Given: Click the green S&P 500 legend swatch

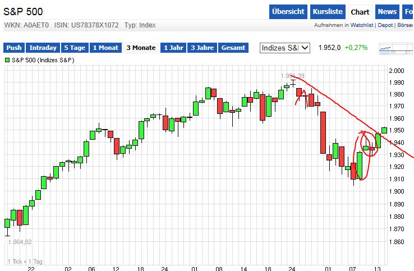Looking at the screenshot, I should (x=7, y=60).
